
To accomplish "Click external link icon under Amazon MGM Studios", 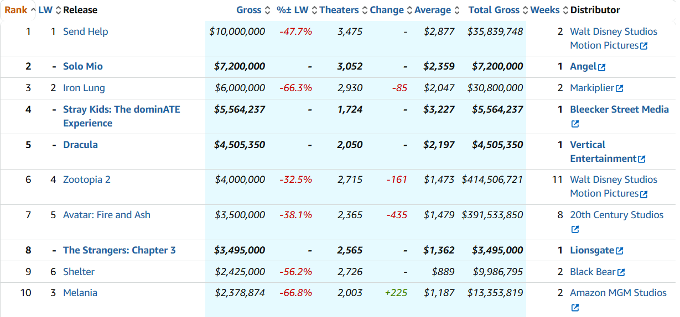I will pyautogui.click(x=575, y=308).
